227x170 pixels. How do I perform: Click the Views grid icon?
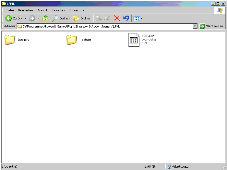(x=137, y=18)
